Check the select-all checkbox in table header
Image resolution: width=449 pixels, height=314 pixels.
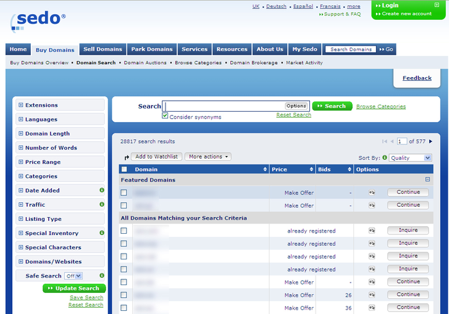pyautogui.click(x=124, y=169)
